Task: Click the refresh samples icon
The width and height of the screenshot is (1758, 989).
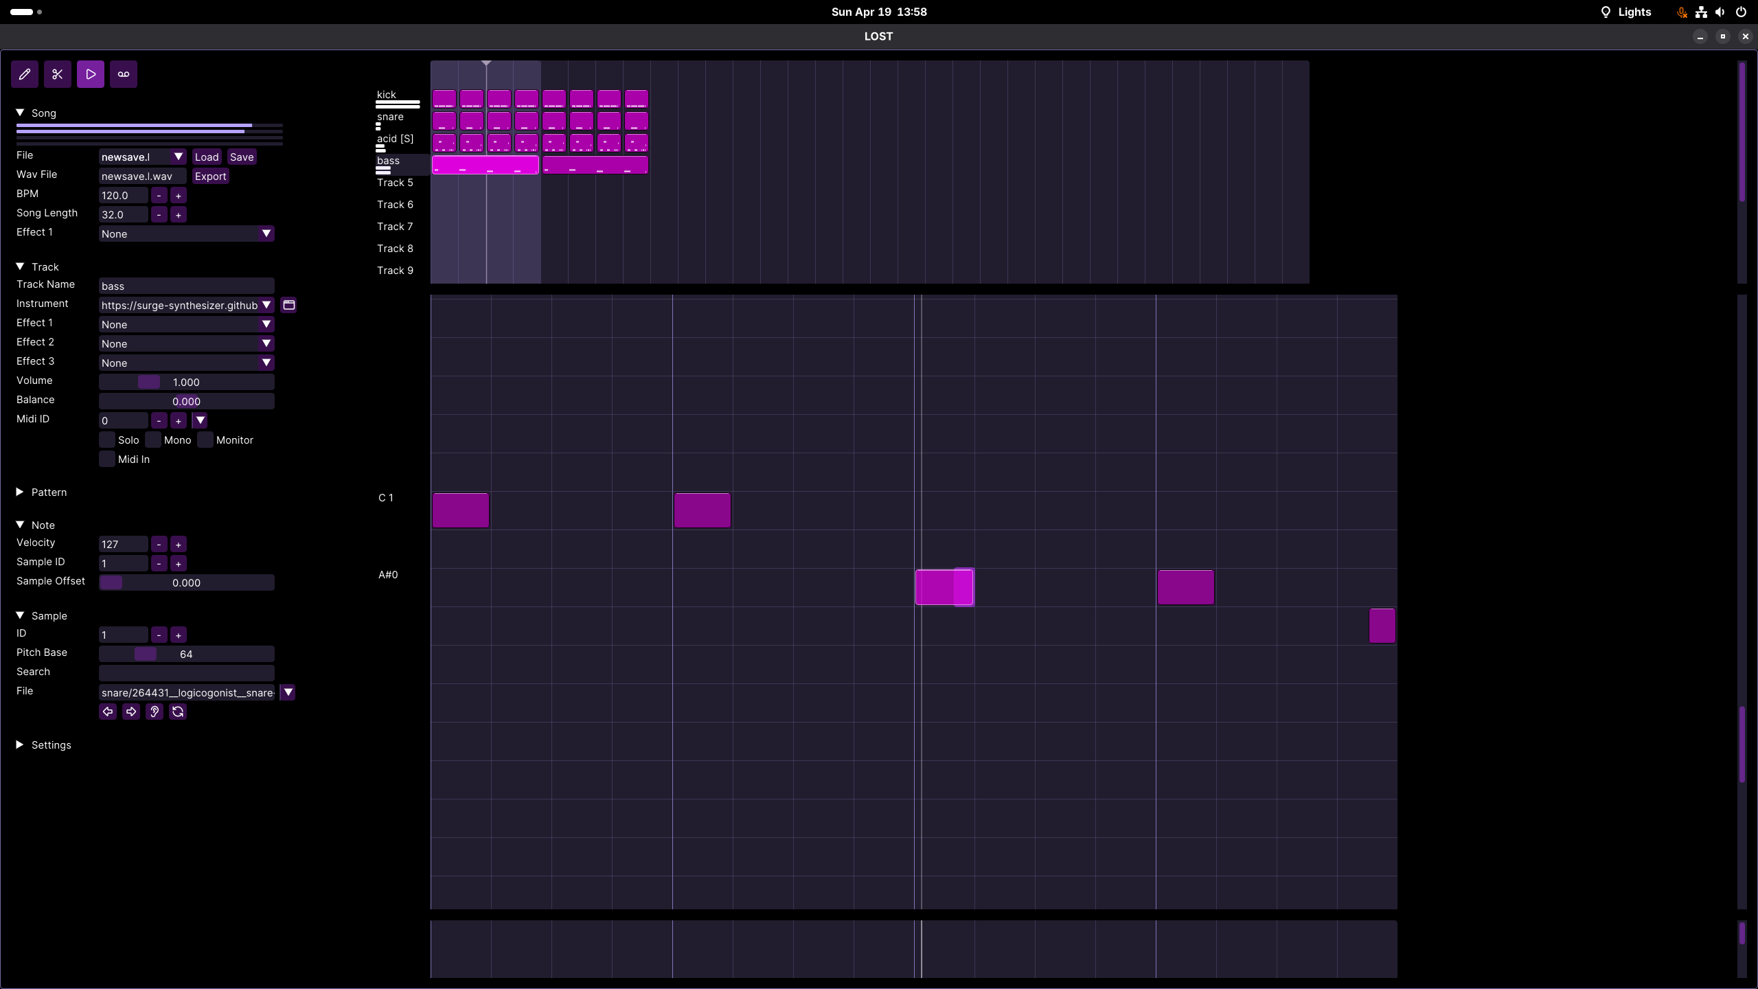Action: click(178, 712)
